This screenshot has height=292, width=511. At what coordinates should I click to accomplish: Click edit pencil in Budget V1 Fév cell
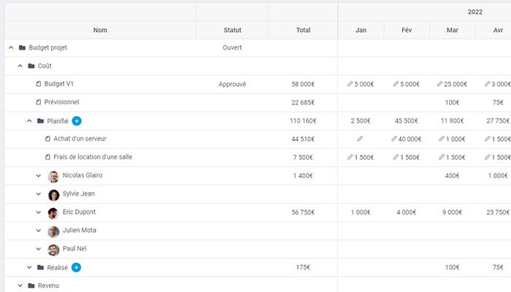click(x=396, y=84)
